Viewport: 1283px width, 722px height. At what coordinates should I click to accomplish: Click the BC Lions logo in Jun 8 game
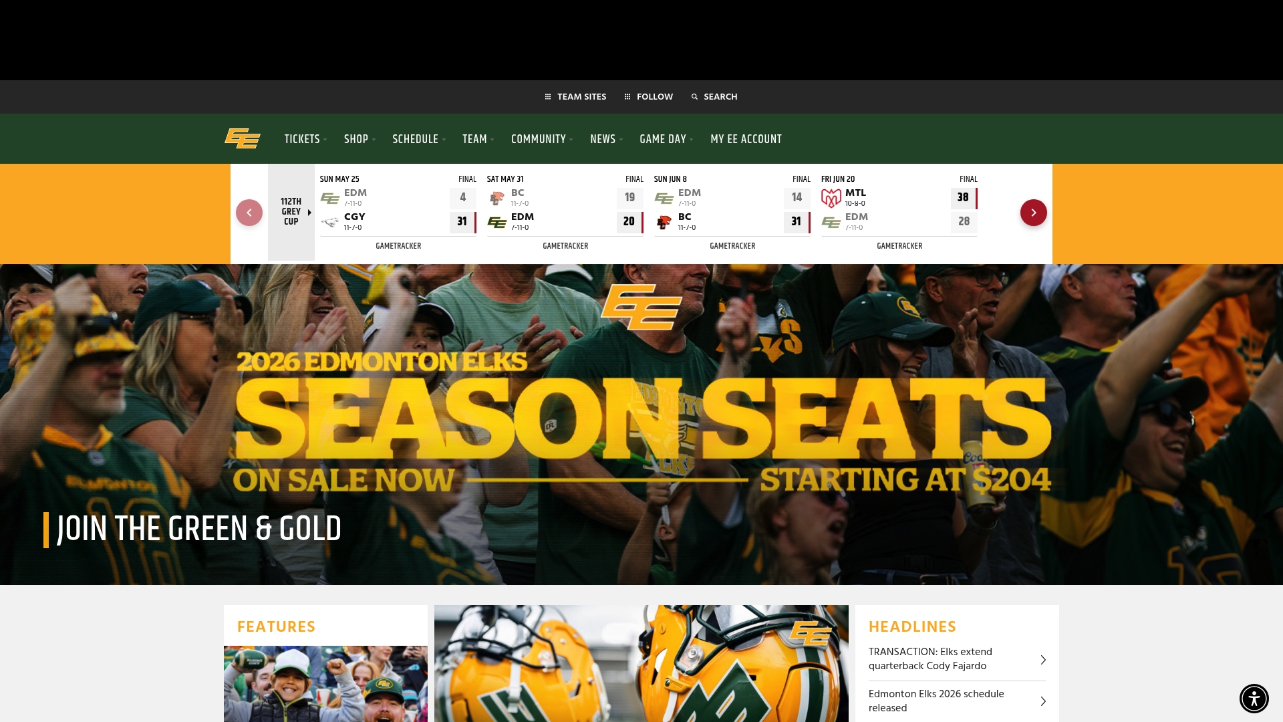(x=664, y=222)
